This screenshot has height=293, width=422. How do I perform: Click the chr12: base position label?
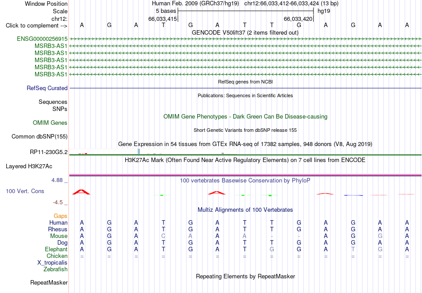pos(60,19)
